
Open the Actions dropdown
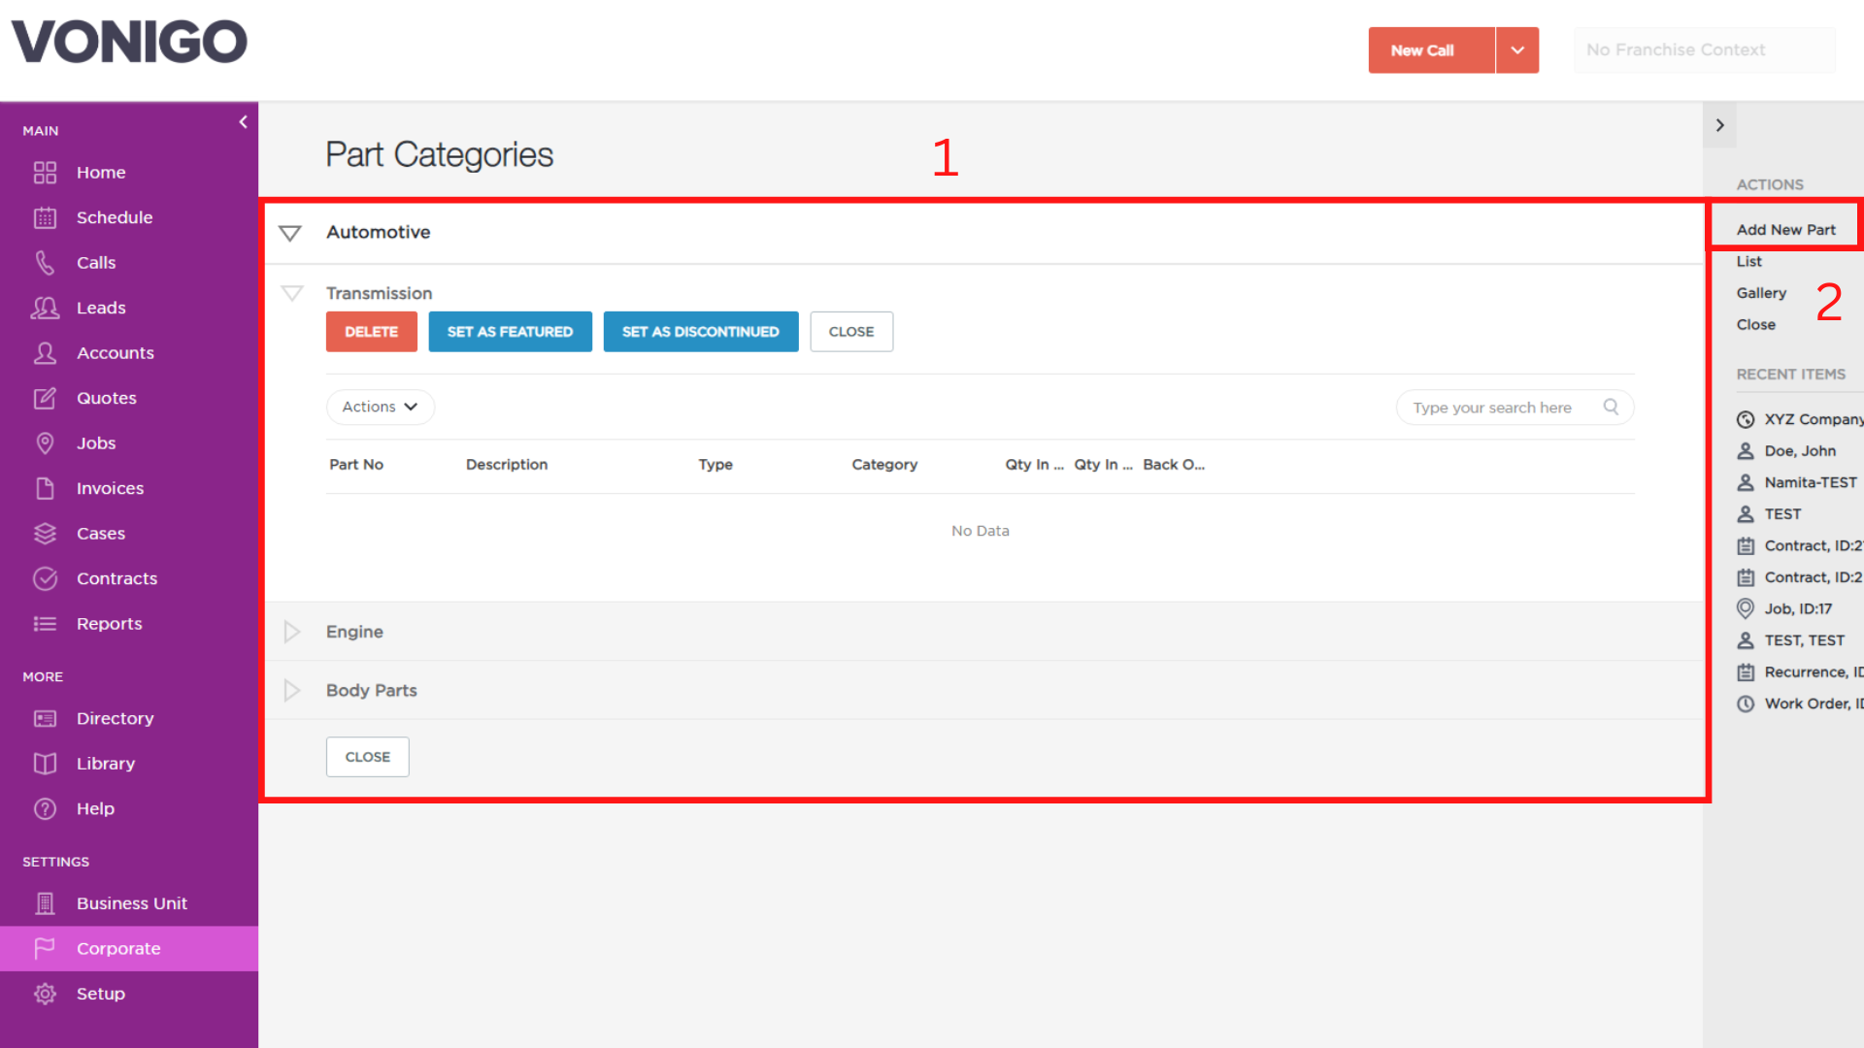coord(380,407)
